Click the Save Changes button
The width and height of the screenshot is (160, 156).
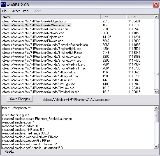point(20,99)
